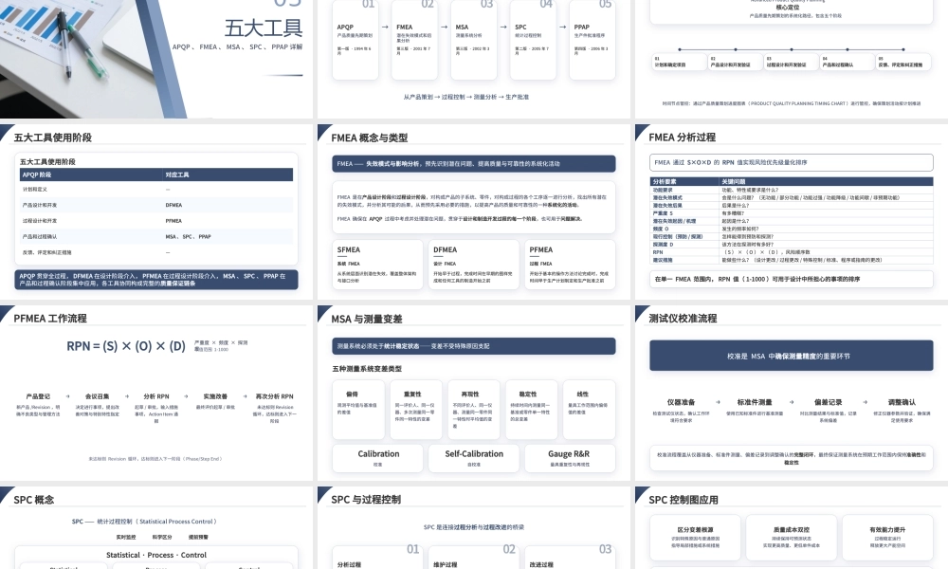Click the '质量成本双控' card
This screenshot has width=948, height=569.
(x=792, y=538)
